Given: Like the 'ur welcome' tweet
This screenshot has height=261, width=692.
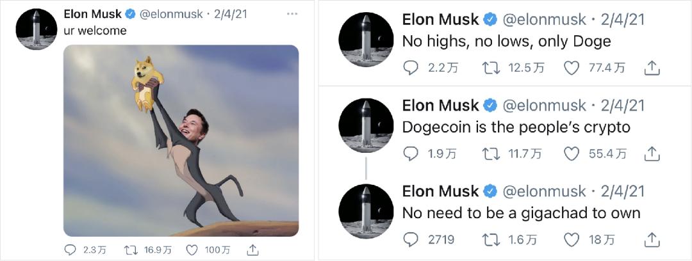Looking at the screenshot, I should 192,249.
